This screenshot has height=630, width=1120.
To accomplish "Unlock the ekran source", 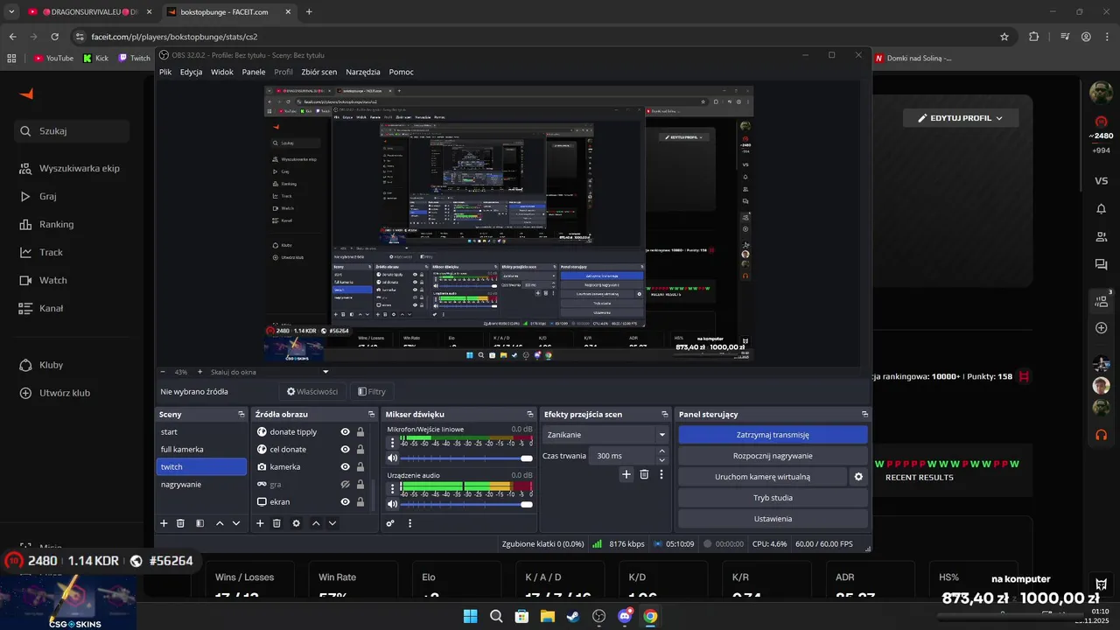I will (x=360, y=502).
